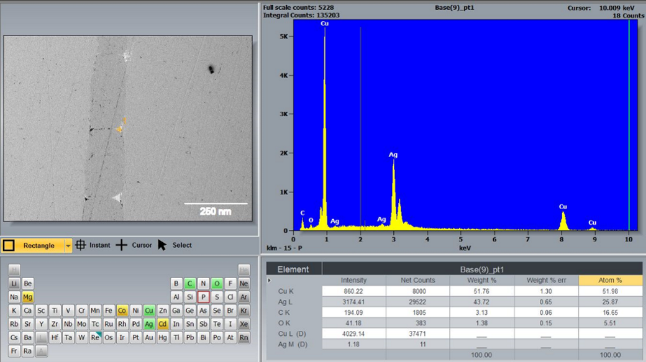Select Aluminium (Al) in periodic table
Image resolution: width=646 pixels, height=362 pixels.
coord(176,297)
